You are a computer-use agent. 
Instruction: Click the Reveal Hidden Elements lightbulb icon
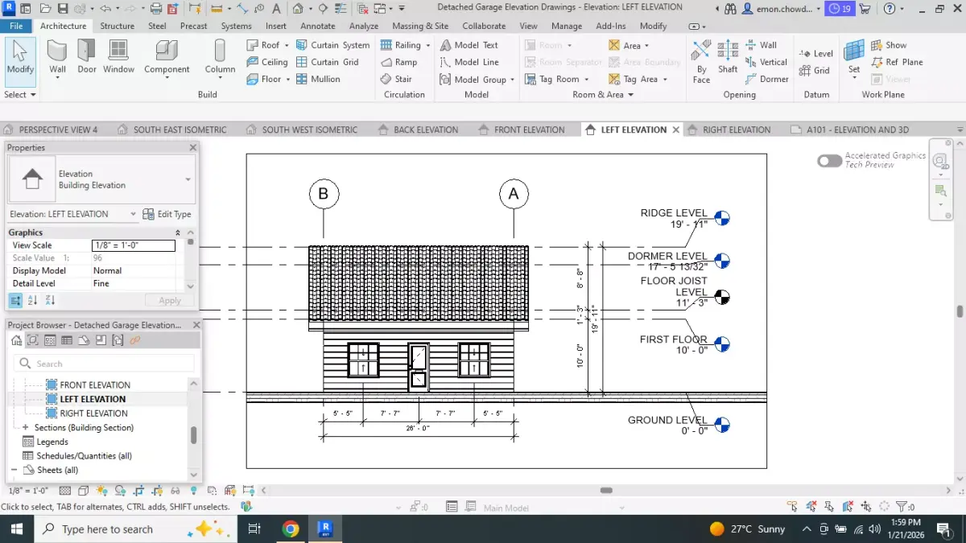click(194, 490)
